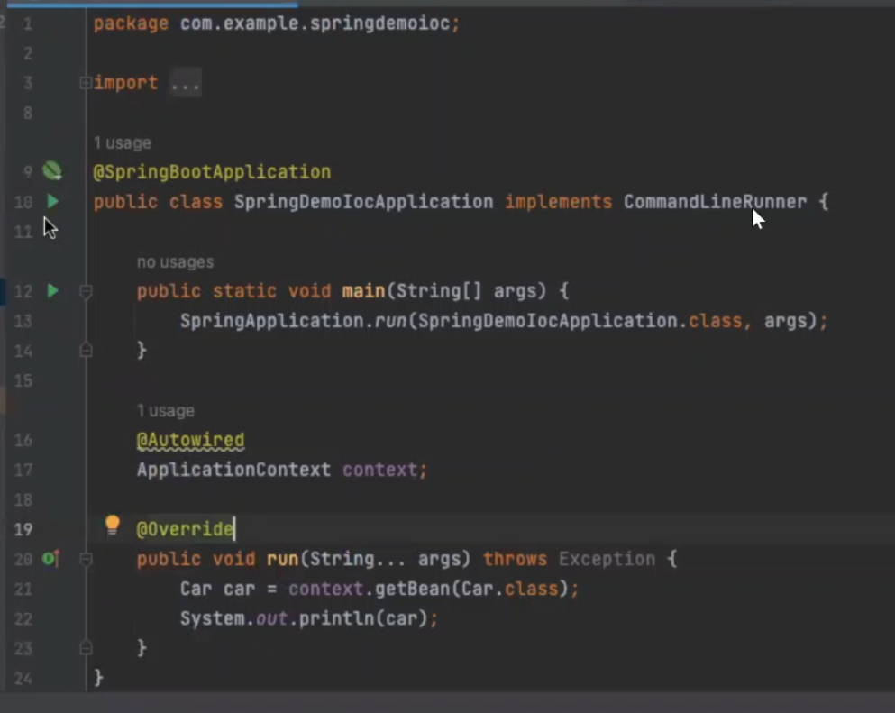Click the 'no usages' hint above main method
The height and width of the screenshot is (713, 895).
click(175, 262)
